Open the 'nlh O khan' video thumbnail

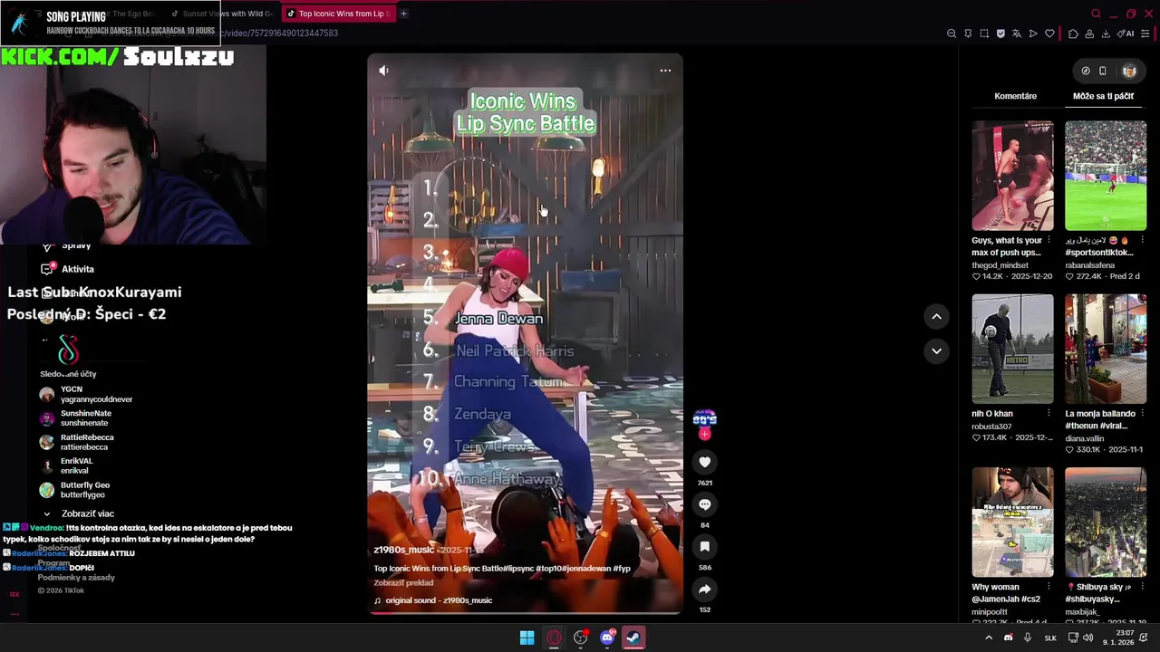(x=1012, y=349)
